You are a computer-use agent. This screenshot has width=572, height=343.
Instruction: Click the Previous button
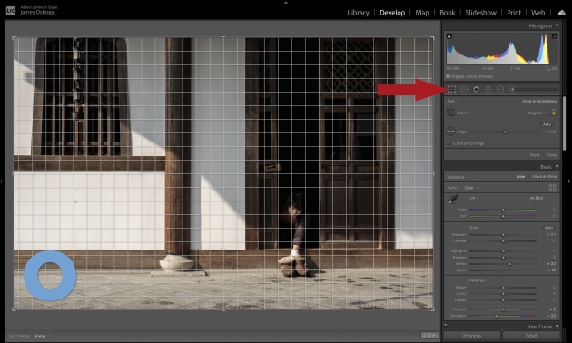point(472,336)
